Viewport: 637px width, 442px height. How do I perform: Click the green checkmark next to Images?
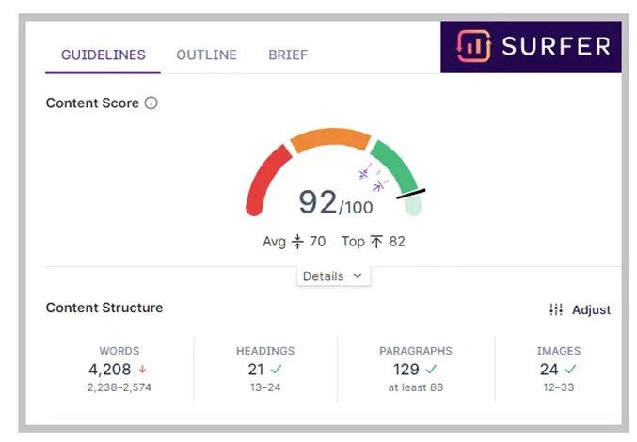click(571, 370)
